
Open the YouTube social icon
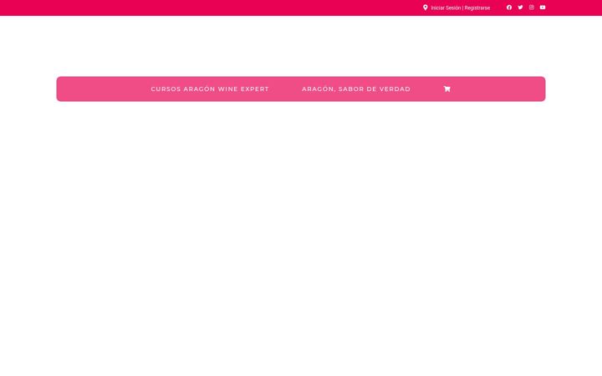(x=543, y=8)
